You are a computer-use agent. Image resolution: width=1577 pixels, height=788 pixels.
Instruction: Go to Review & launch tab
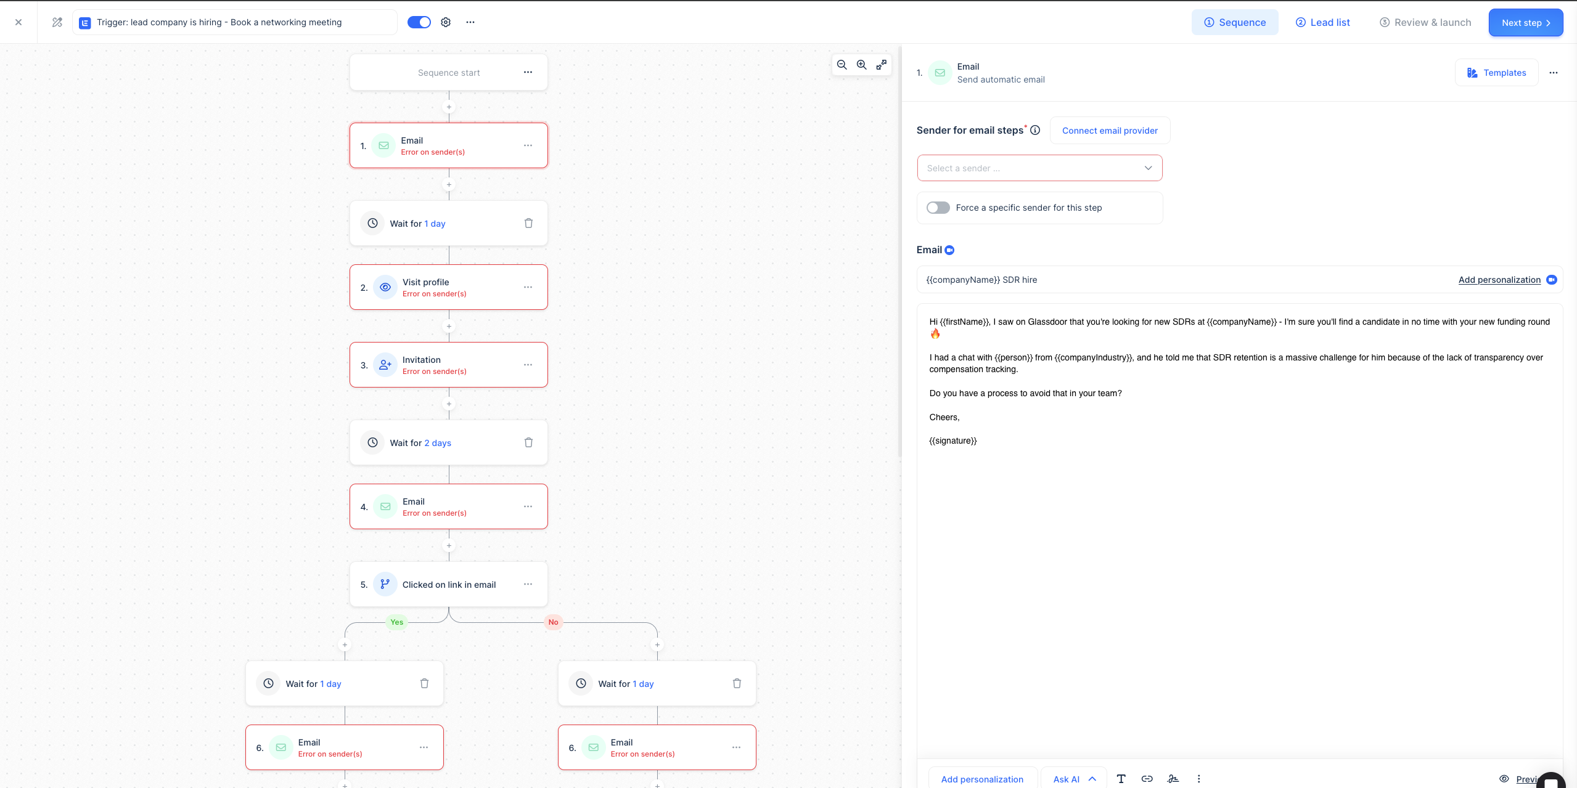pyautogui.click(x=1425, y=22)
